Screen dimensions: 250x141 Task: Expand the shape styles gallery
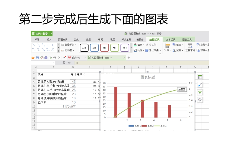pyautogui.click(x=131, y=48)
